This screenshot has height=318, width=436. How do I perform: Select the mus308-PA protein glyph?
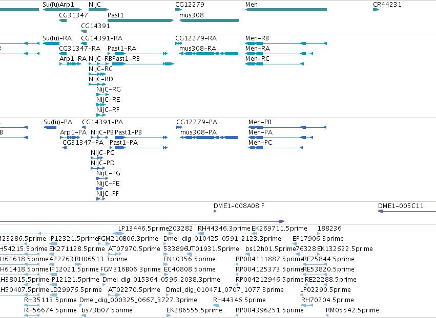[209, 138]
